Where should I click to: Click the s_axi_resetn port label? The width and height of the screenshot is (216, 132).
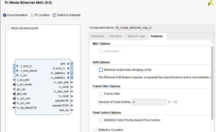[x=24, y=85]
